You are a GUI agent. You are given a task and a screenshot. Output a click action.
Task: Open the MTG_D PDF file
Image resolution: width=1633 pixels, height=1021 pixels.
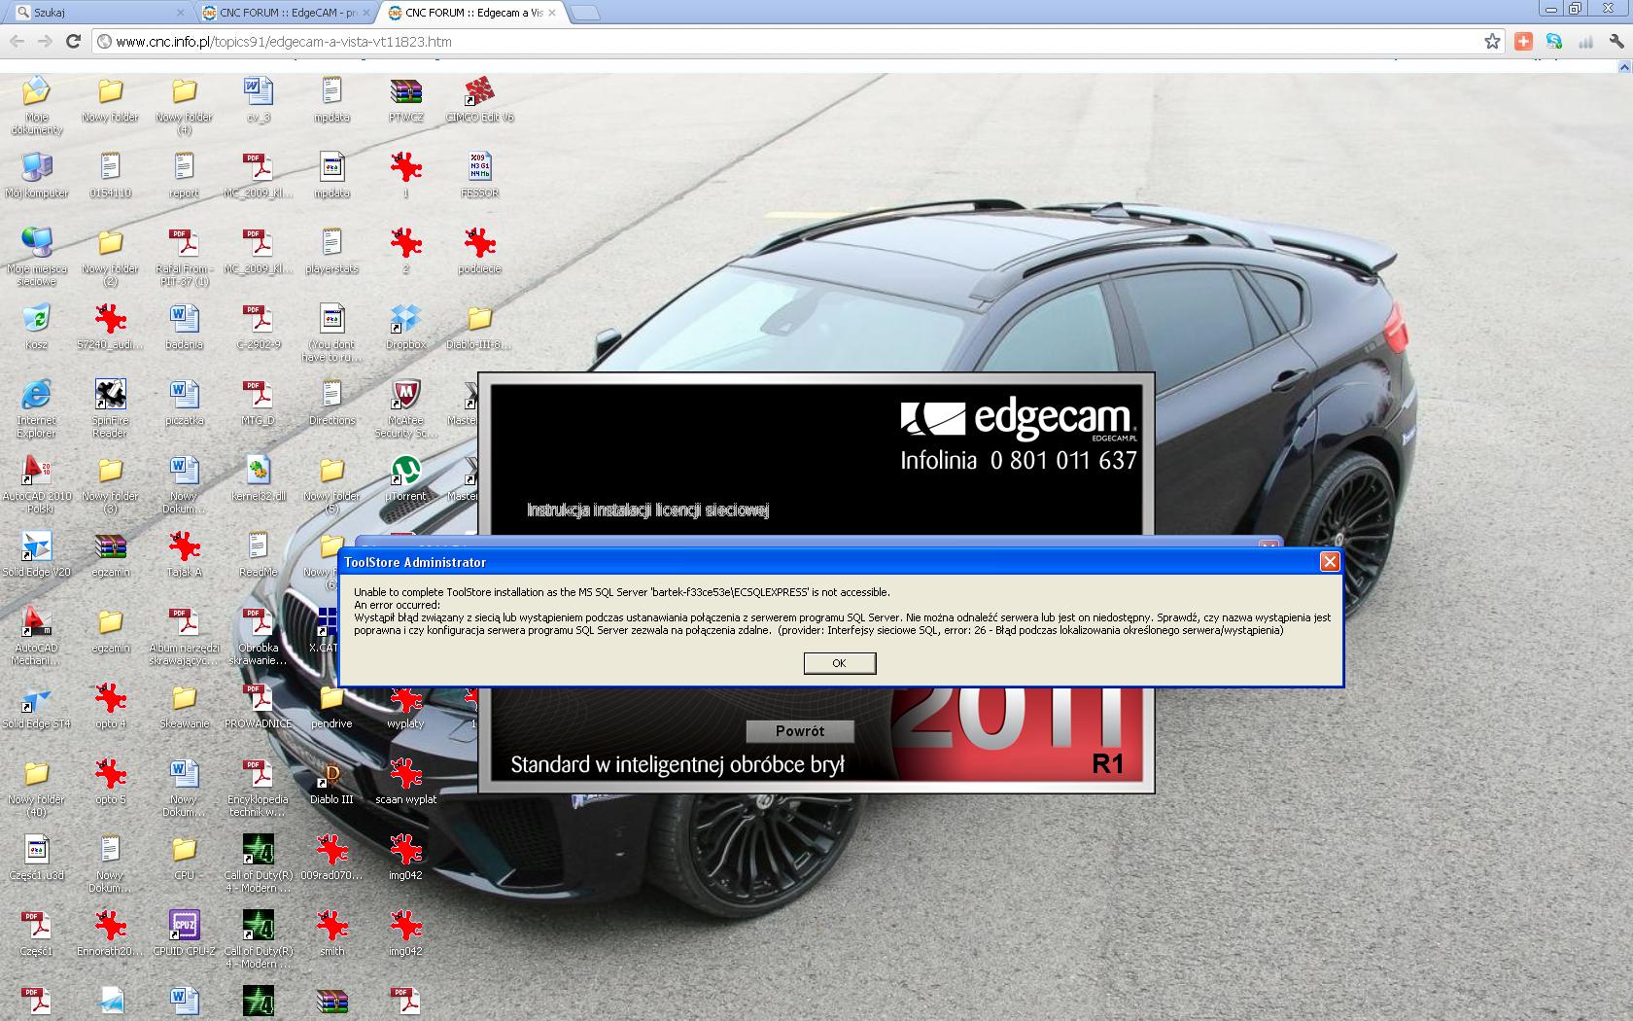click(x=258, y=404)
